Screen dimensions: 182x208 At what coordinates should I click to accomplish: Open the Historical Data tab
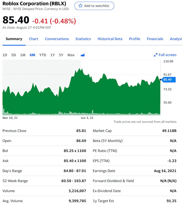coord(110,39)
